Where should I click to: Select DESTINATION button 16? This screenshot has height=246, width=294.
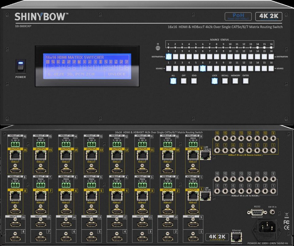(x=271, y=57)
